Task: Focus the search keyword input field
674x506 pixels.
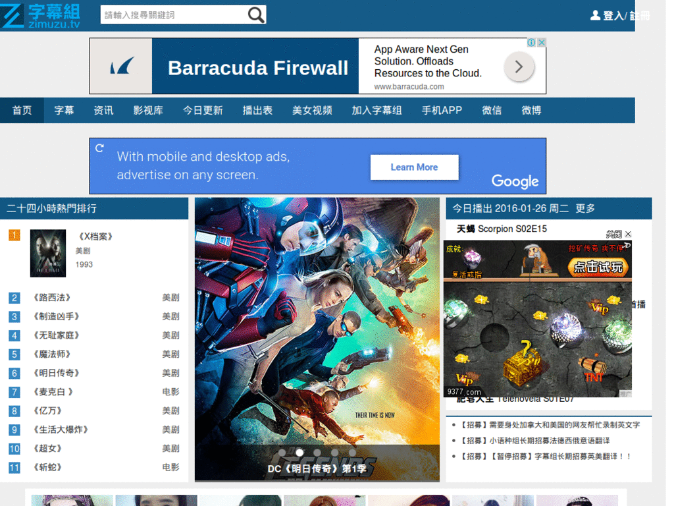Action: [x=174, y=15]
